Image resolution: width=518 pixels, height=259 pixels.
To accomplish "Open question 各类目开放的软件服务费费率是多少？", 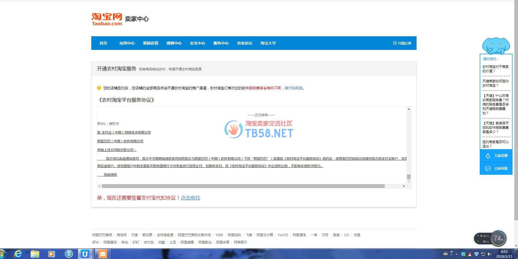I will [496, 128].
